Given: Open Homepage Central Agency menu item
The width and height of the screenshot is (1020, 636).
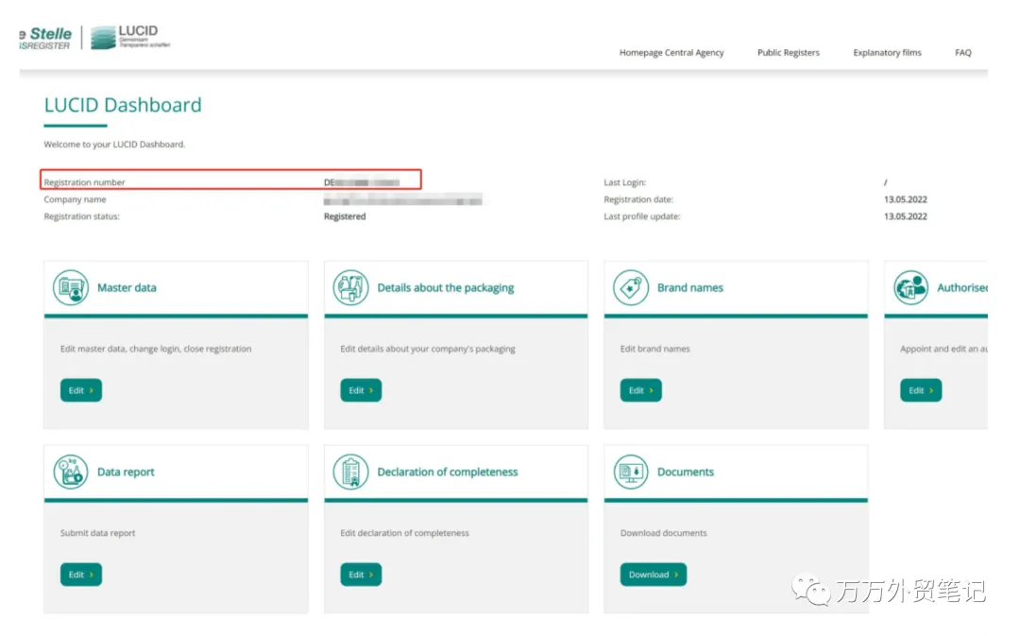Looking at the screenshot, I should click(671, 53).
